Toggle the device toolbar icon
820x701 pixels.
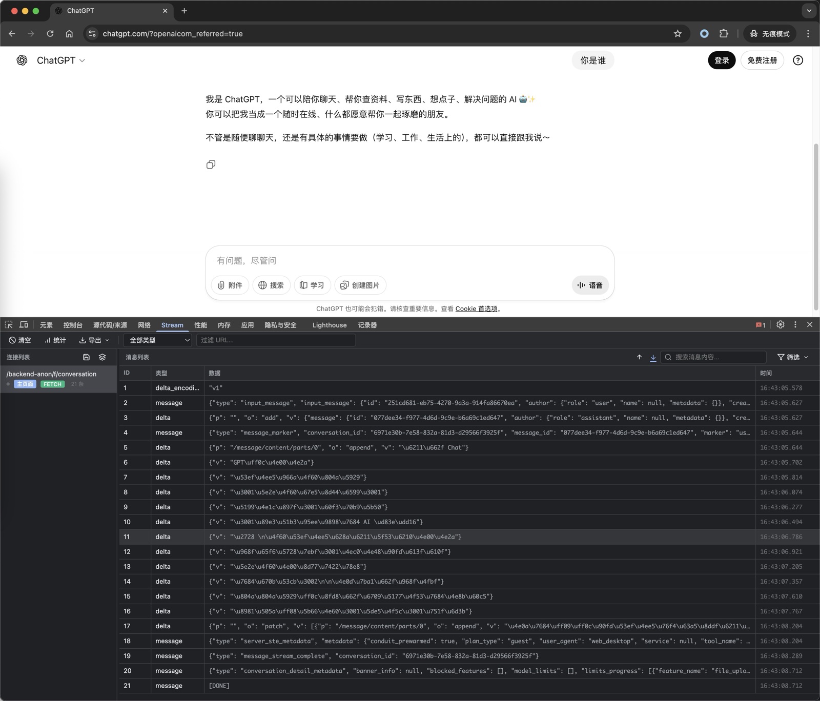point(24,325)
